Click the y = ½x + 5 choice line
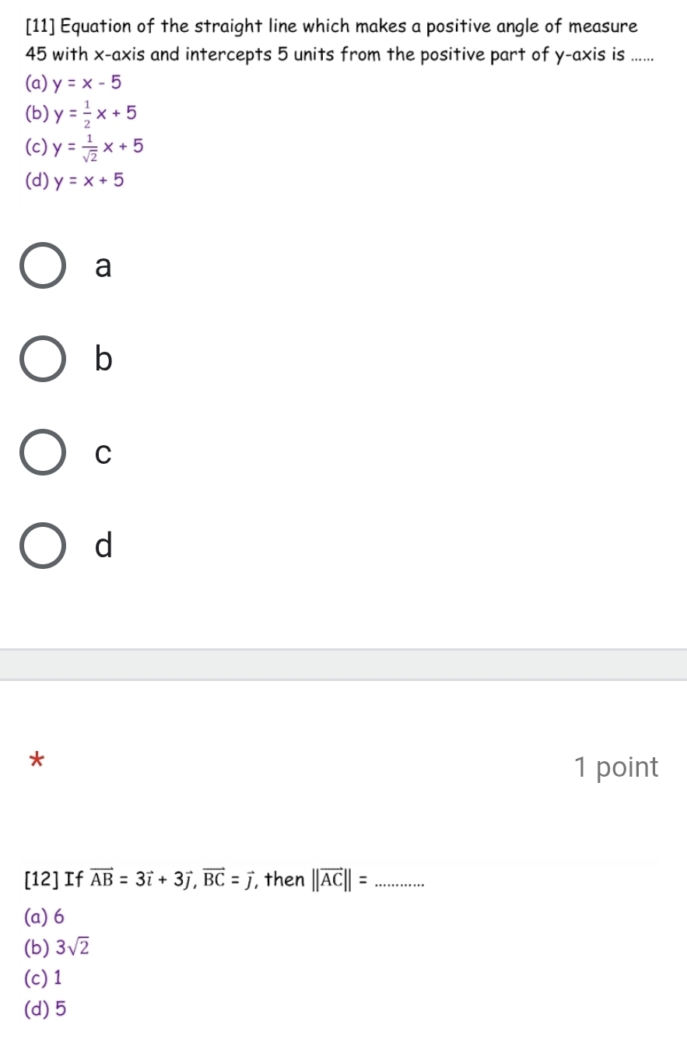 pos(81,114)
